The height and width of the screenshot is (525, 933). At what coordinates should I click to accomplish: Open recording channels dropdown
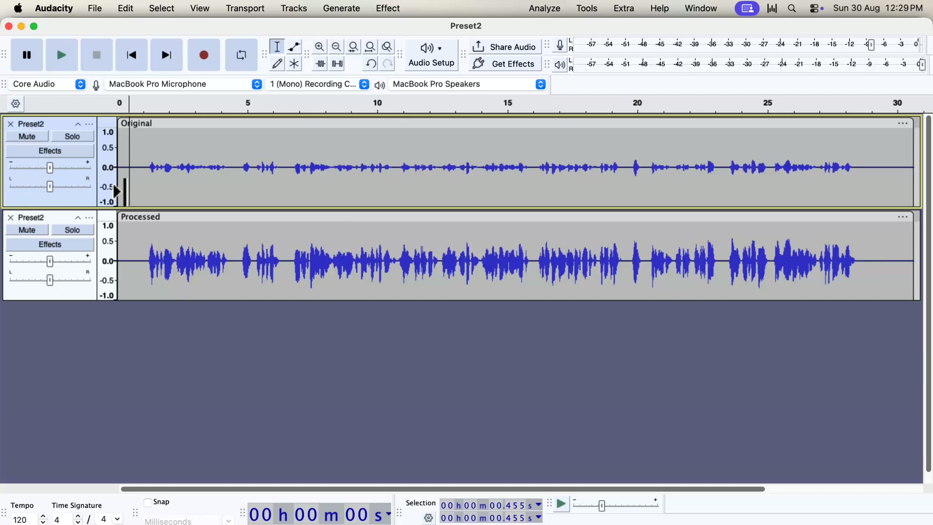318,84
